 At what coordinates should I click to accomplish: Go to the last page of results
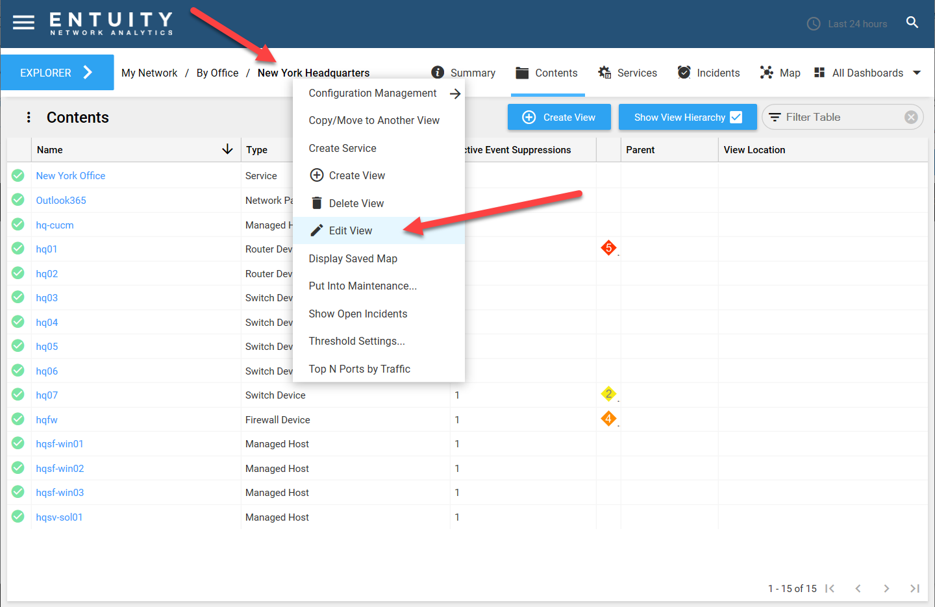click(x=915, y=588)
